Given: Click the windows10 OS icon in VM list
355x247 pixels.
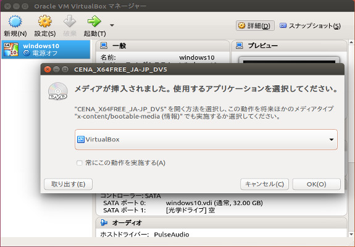Looking at the screenshot, I should (x=11, y=49).
